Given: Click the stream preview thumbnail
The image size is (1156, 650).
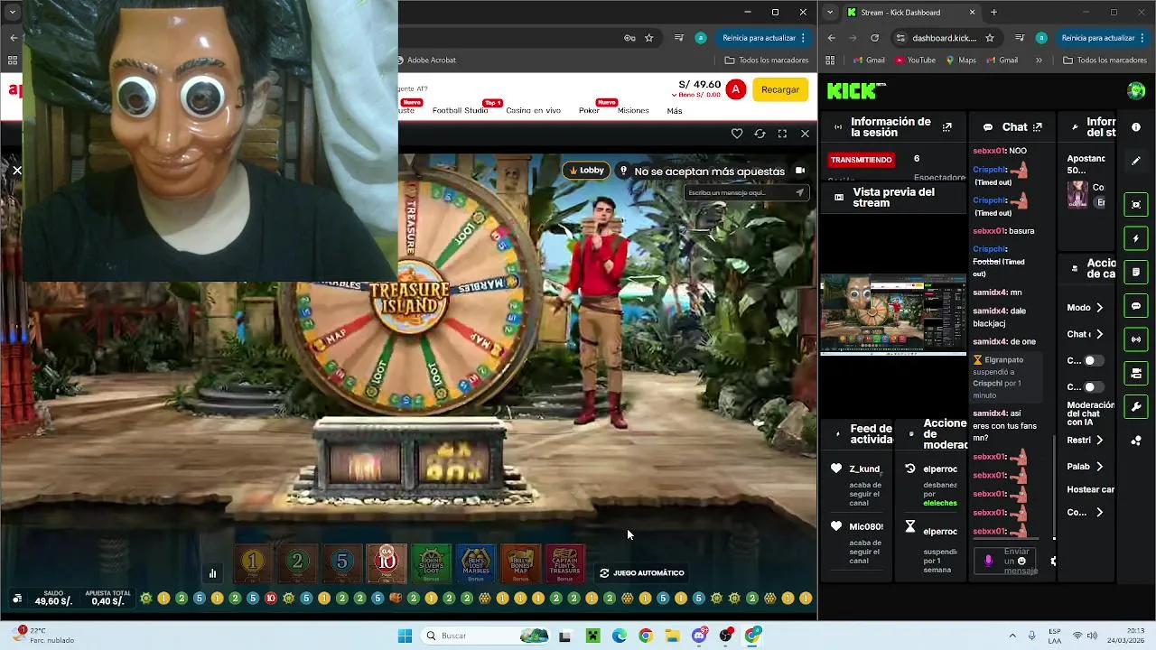Looking at the screenshot, I should (893, 314).
